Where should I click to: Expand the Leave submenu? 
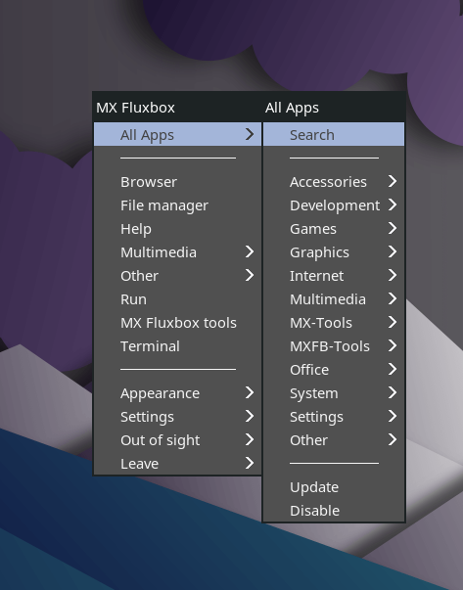point(177,464)
